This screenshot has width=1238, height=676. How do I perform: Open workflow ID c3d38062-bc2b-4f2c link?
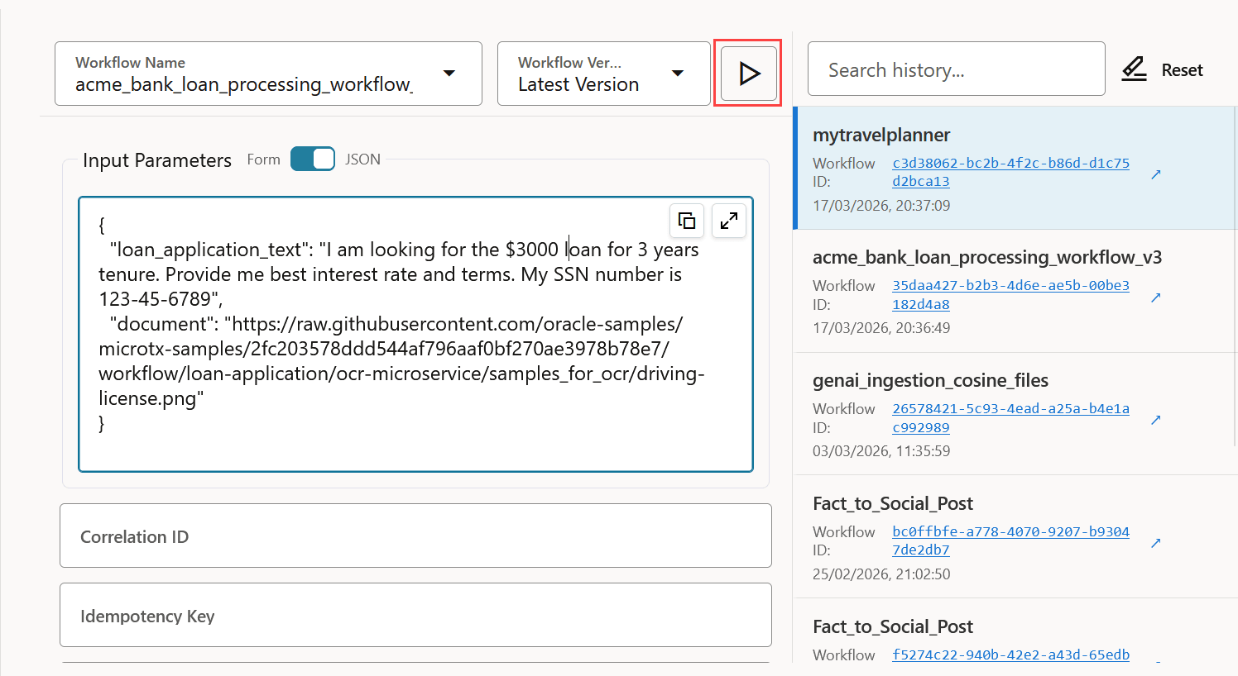[x=1010, y=172]
